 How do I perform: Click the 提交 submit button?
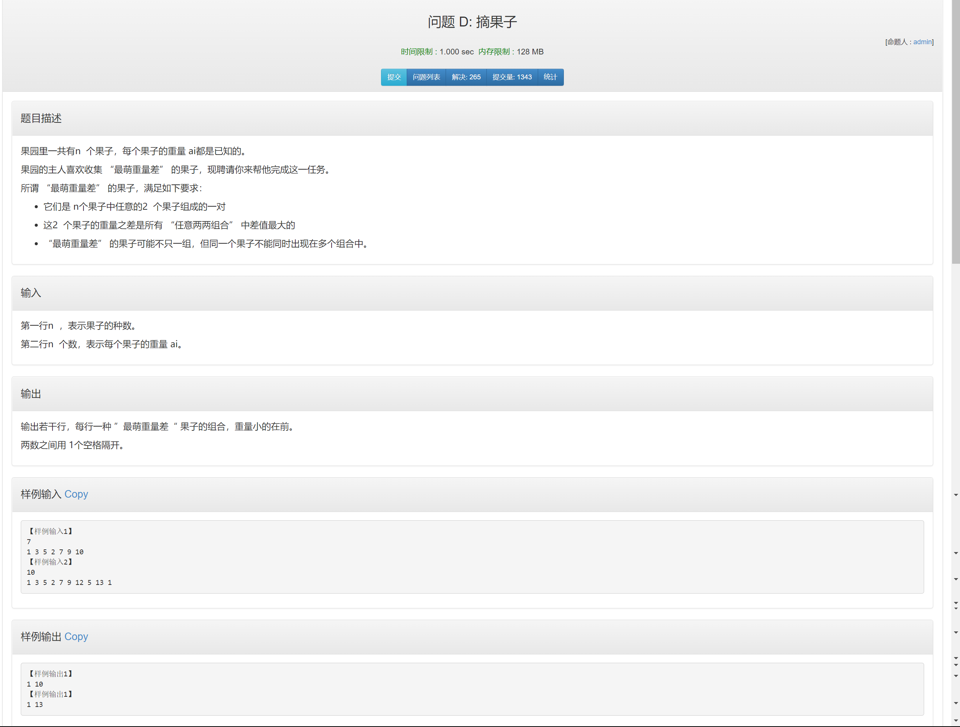coord(394,77)
